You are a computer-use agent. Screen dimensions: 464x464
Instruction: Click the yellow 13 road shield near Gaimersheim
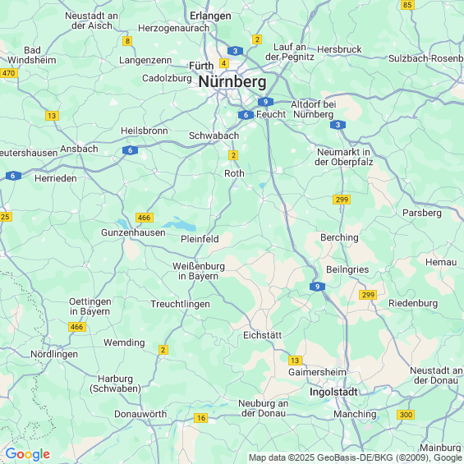point(295,361)
